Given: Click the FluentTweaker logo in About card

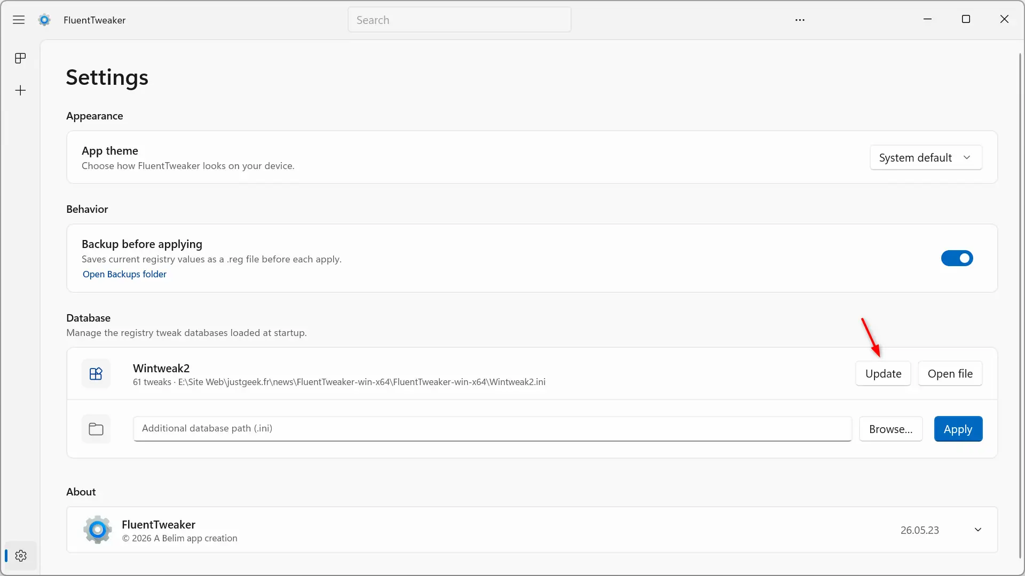Looking at the screenshot, I should 98,530.
